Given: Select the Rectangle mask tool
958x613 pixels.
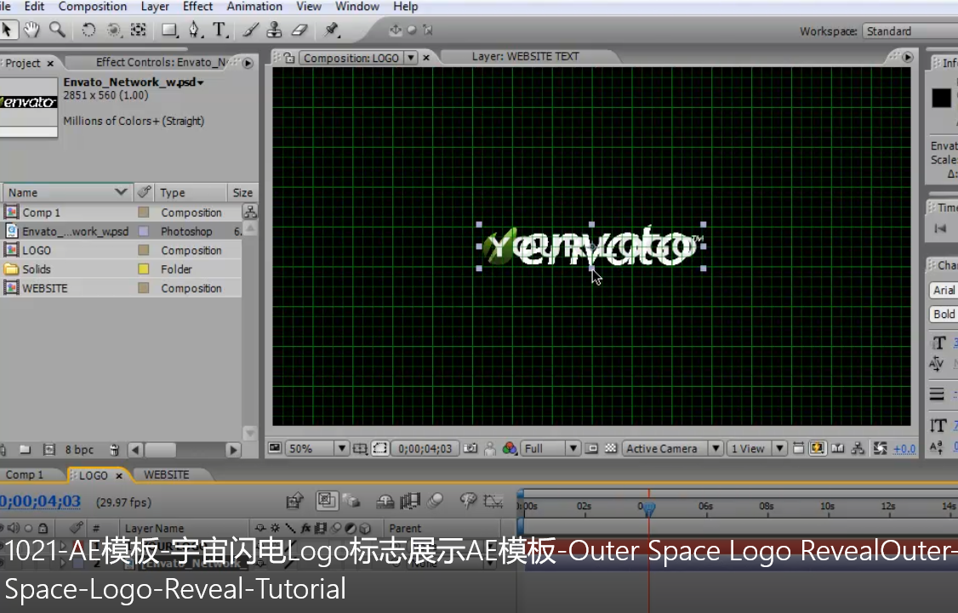Looking at the screenshot, I should [x=169, y=30].
